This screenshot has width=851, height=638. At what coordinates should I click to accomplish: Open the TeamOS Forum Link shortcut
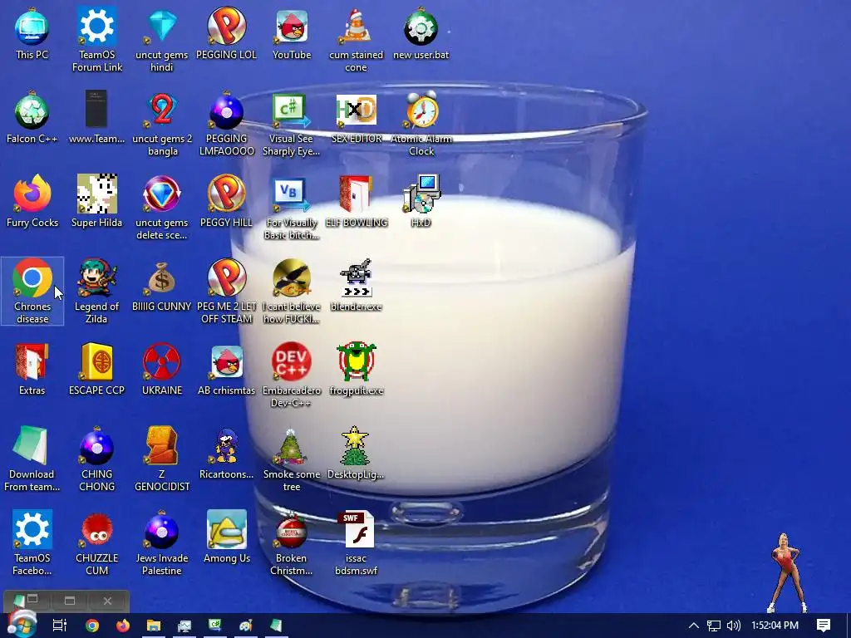click(x=97, y=39)
